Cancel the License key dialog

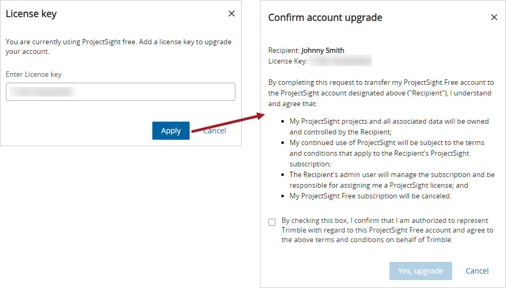[215, 131]
